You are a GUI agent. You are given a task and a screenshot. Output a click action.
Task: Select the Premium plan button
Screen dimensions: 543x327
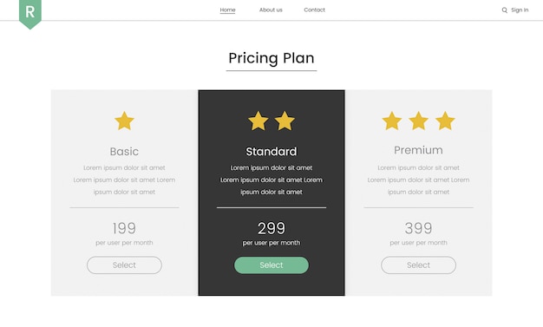tap(418, 265)
